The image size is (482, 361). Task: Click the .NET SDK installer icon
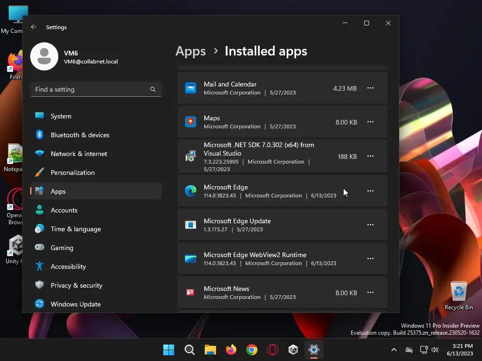pos(191,156)
